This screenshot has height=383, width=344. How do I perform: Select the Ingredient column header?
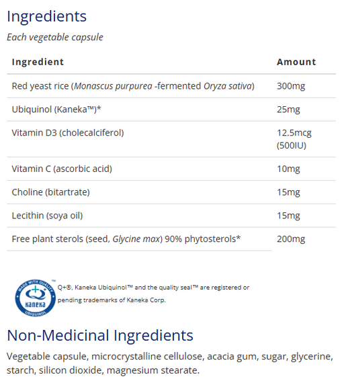38,62
